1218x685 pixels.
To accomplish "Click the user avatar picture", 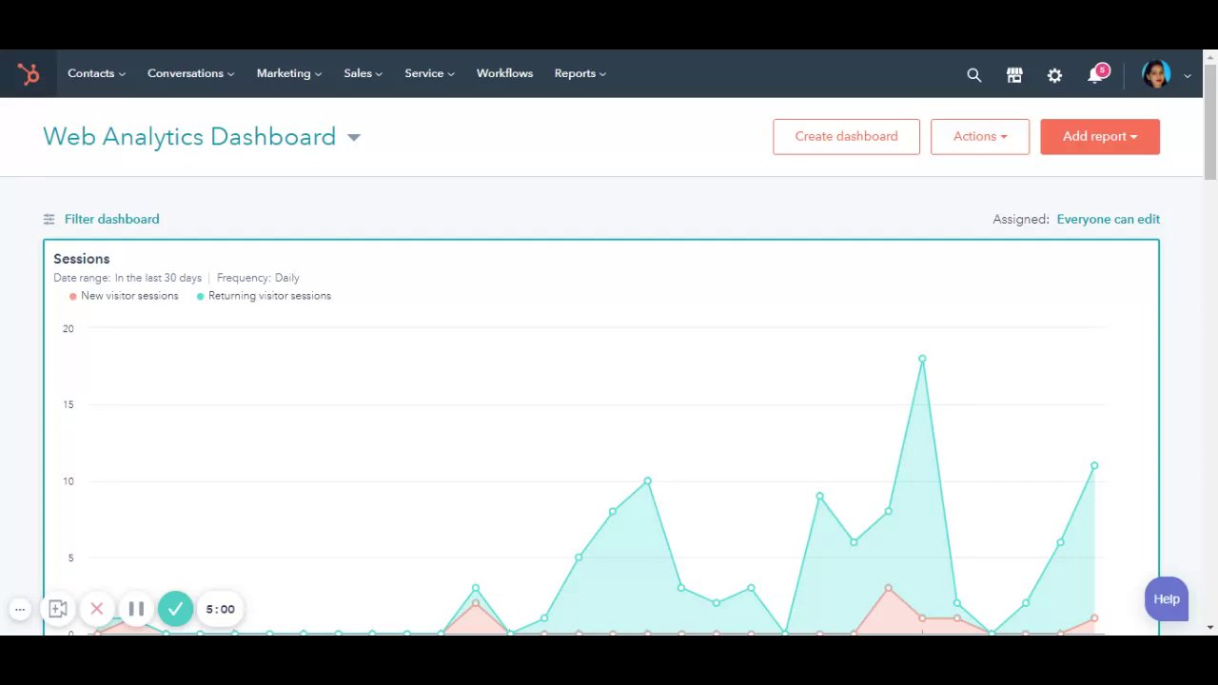I will 1156,74.
